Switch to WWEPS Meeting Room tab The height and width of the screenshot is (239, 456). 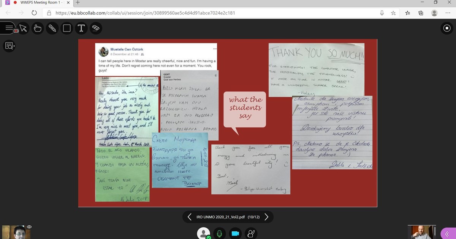point(36,3)
